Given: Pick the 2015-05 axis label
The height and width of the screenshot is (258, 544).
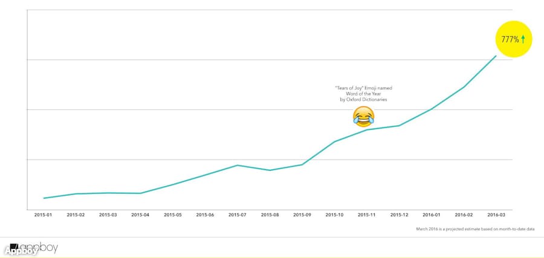Looking at the screenshot, I should pyautogui.click(x=173, y=214).
